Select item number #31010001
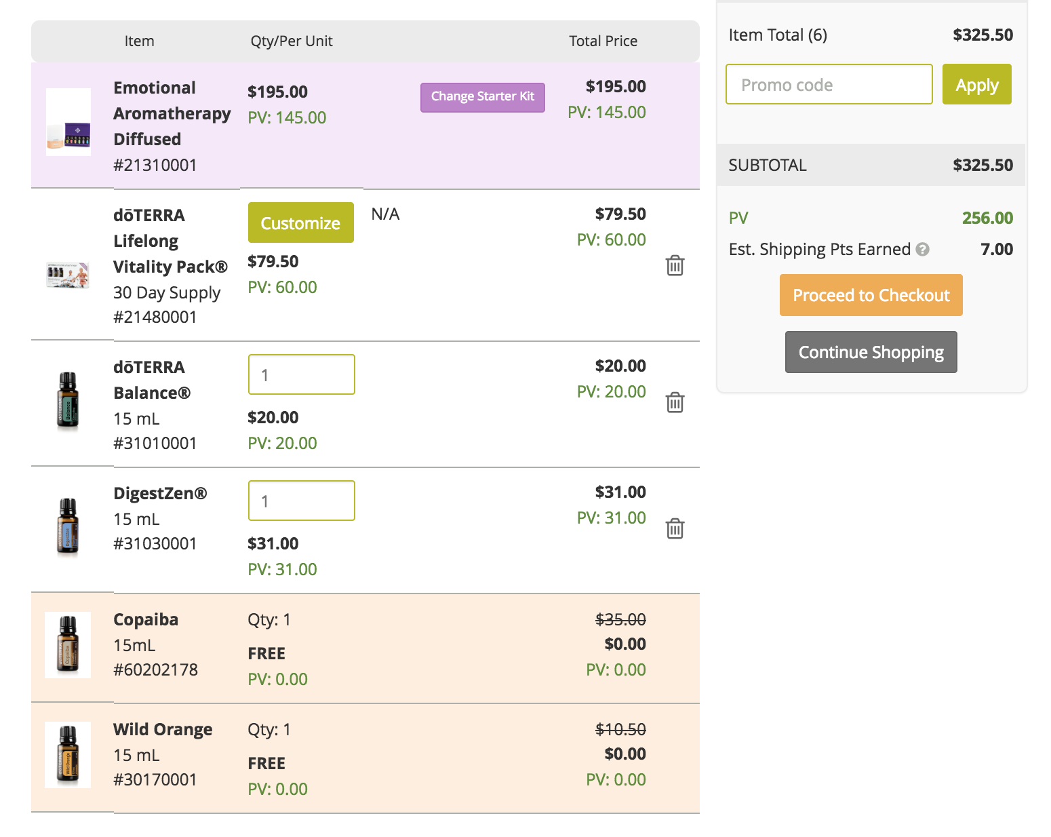1051x837 pixels. pos(155,443)
